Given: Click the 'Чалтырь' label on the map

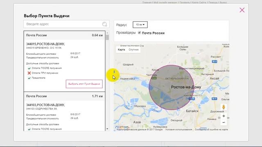Looking at the screenshot, I should pos(151,75).
